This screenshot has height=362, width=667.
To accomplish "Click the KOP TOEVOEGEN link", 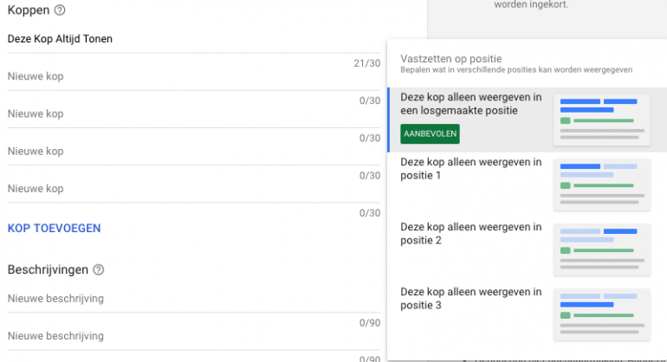I will [x=54, y=228].
